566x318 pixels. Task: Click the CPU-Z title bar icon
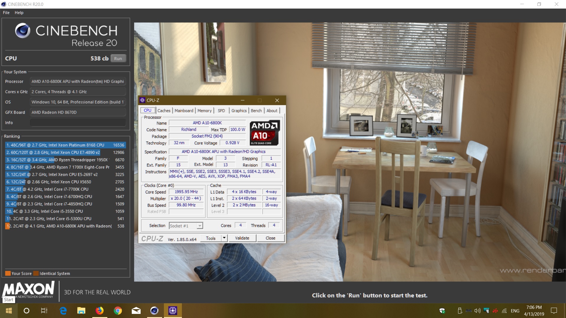142,100
